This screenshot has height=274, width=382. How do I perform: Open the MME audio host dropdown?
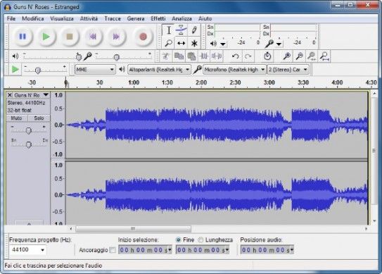(x=95, y=70)
